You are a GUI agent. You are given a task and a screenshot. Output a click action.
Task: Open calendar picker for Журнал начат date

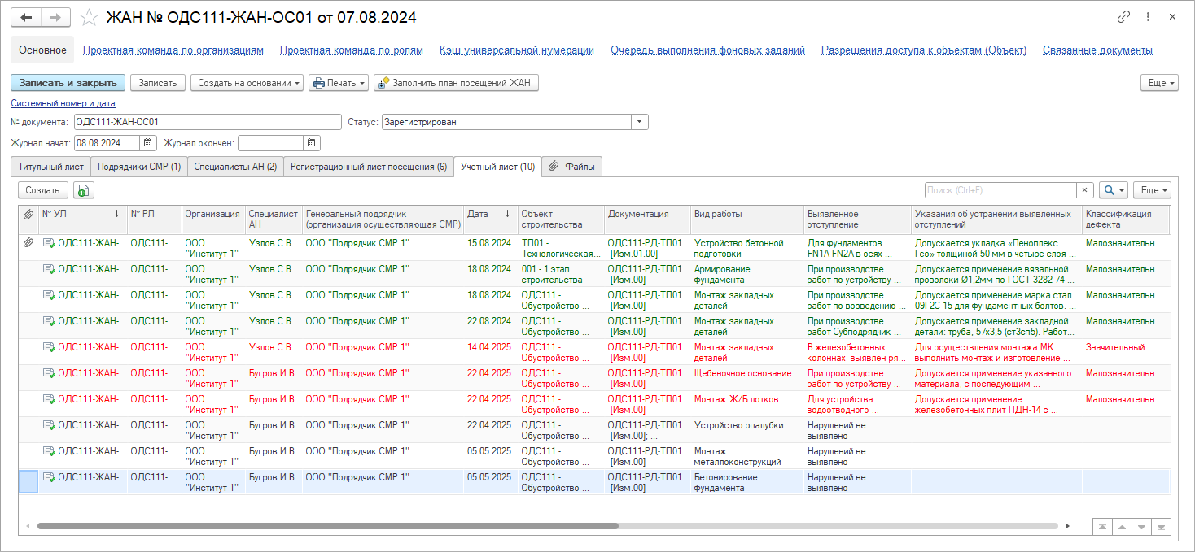148,143
